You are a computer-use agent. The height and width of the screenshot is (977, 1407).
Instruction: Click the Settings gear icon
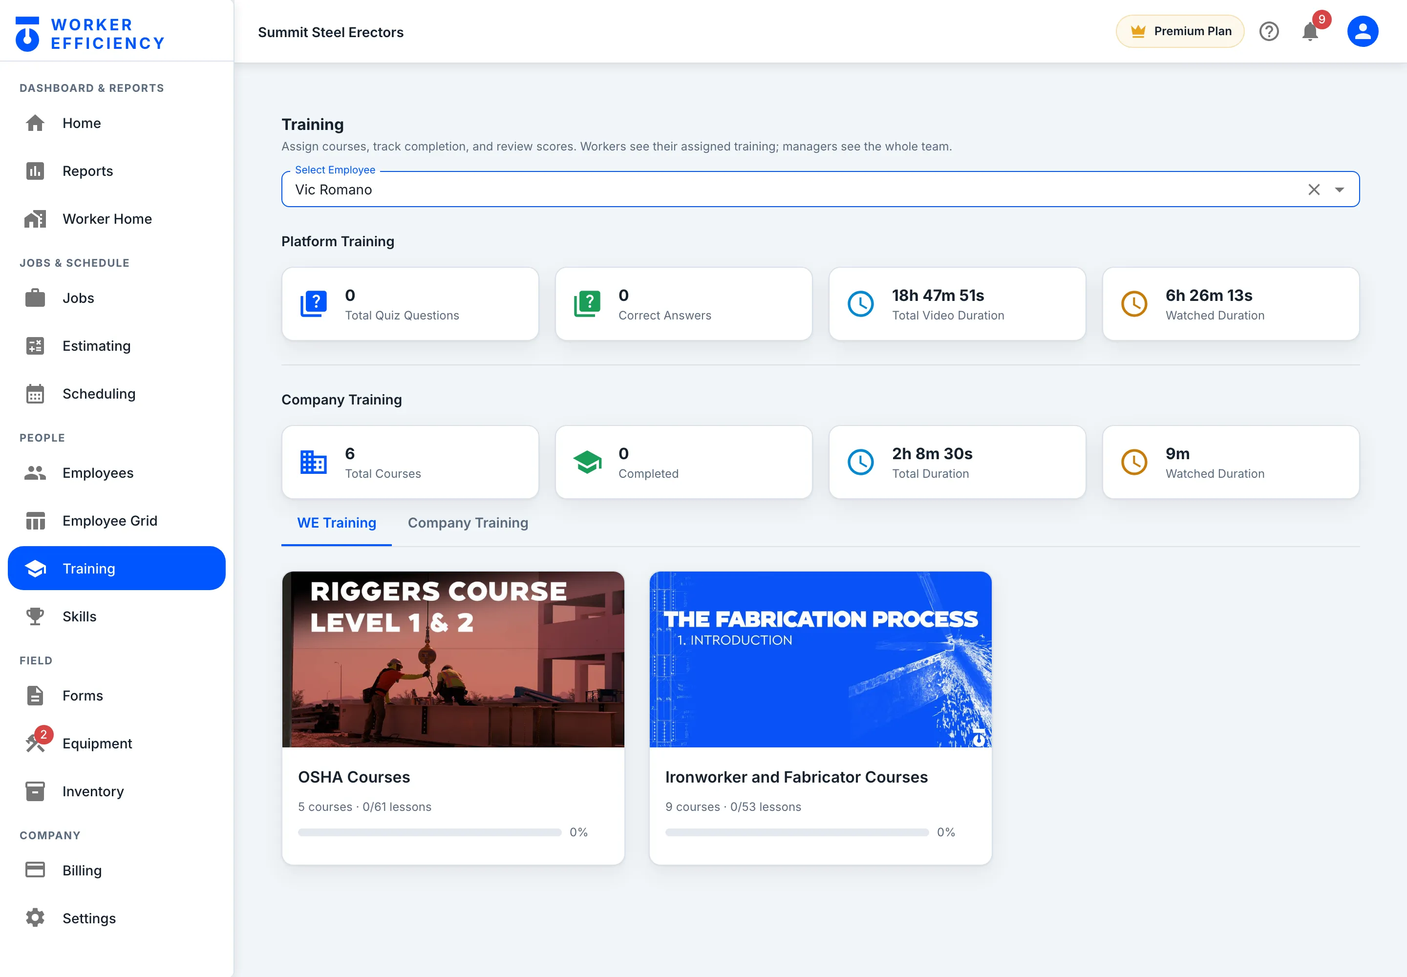click(x=35, y=917)
